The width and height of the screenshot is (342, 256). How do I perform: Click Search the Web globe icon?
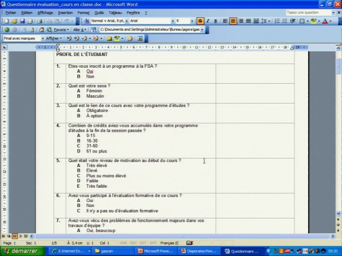(49, 30)
